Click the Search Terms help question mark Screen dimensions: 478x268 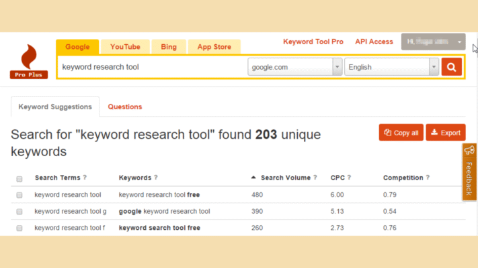point(85,178)
